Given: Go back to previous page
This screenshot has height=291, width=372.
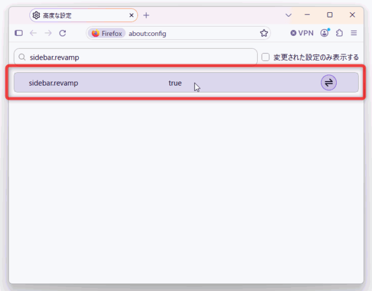Looking at the screenshot, I should [x=34, y=33].
